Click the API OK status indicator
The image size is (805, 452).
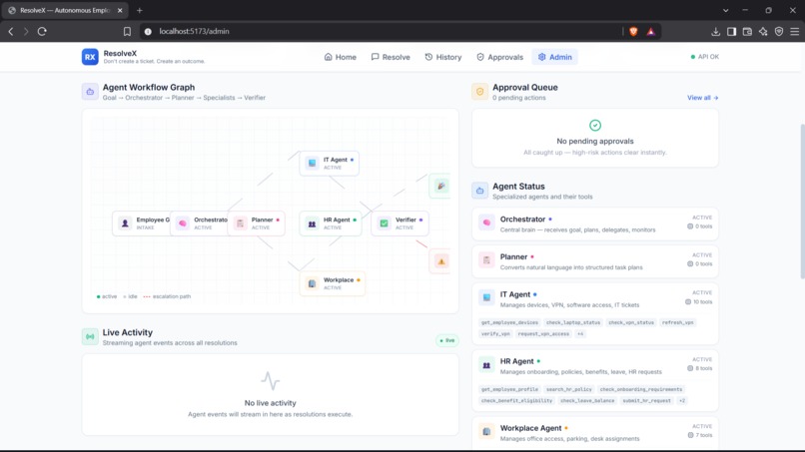704,57
